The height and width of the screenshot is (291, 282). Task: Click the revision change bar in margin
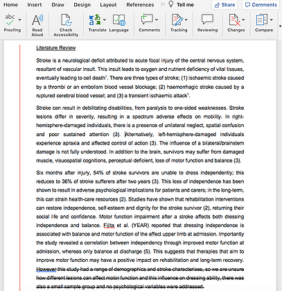click(x=20, y=168)
